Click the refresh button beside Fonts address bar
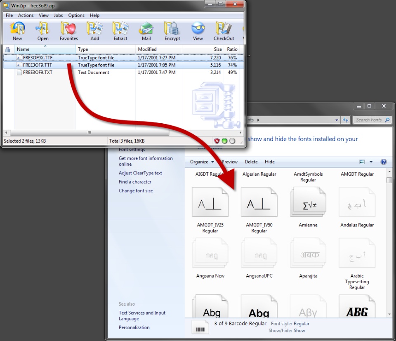 click(x=346, y=120)
